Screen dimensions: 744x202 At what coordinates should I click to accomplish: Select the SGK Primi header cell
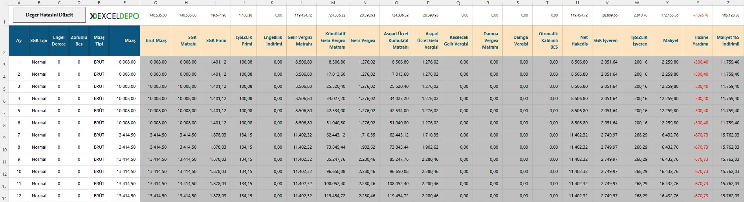click(216, 40)
